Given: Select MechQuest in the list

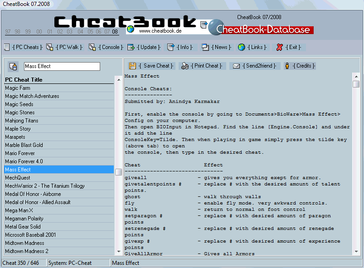Looking at the screenshot, I should 59,178.
